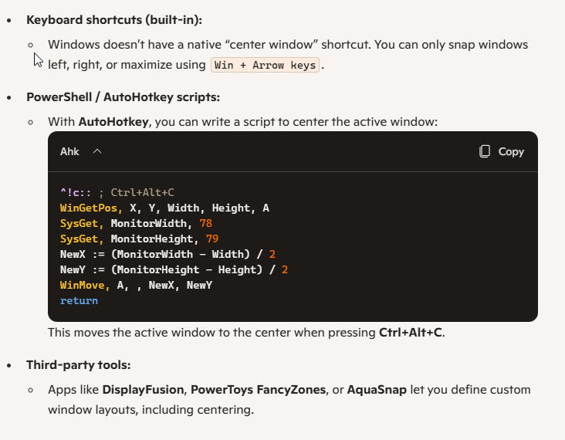Click the SysGet MonitorHeight code line
Screen dimensions: 565x440
pyautogui.click(x=139, y=239)
